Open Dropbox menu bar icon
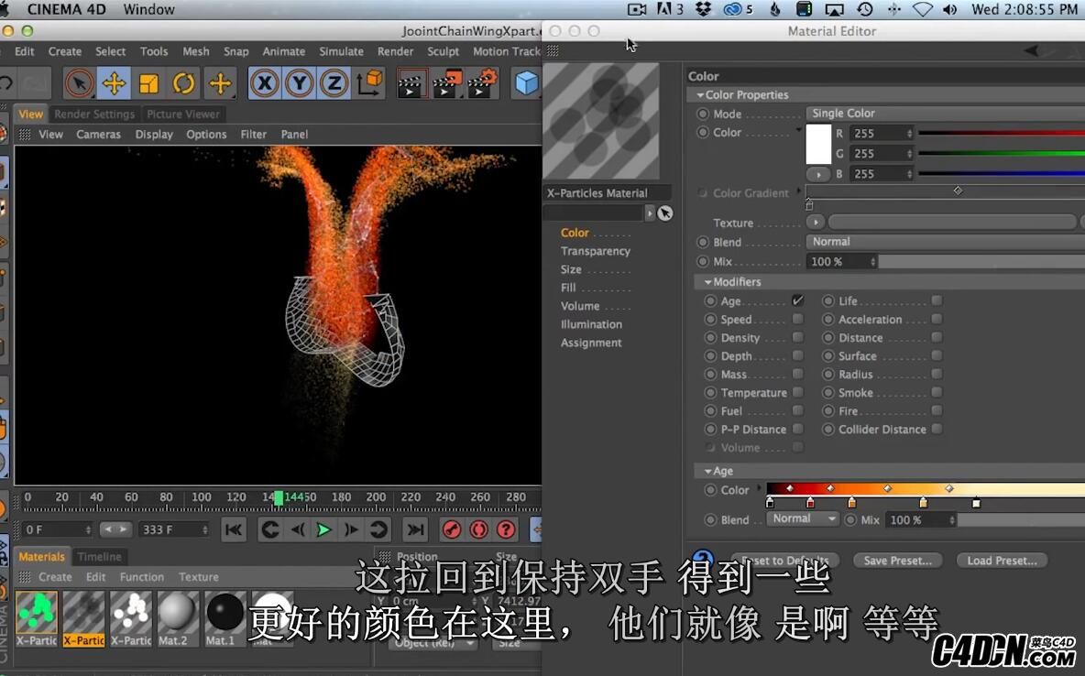 coord(704,9)
